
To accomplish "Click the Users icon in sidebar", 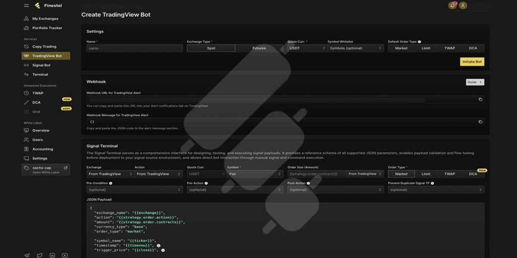I will [26, 140].
